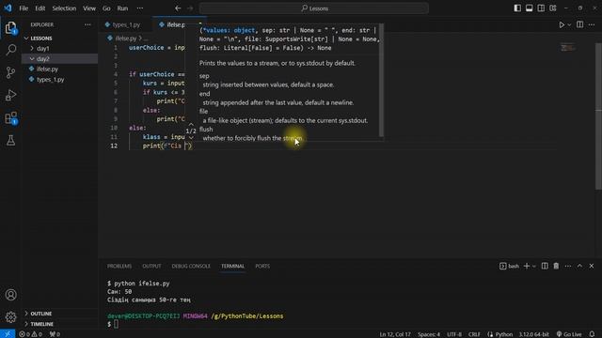Change encoding via UTF-8 status item
Screen dimensions: 602x338
pos(454,334)
